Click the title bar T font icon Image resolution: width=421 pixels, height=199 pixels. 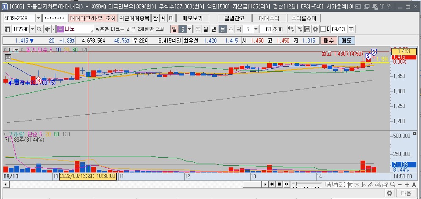382,6
